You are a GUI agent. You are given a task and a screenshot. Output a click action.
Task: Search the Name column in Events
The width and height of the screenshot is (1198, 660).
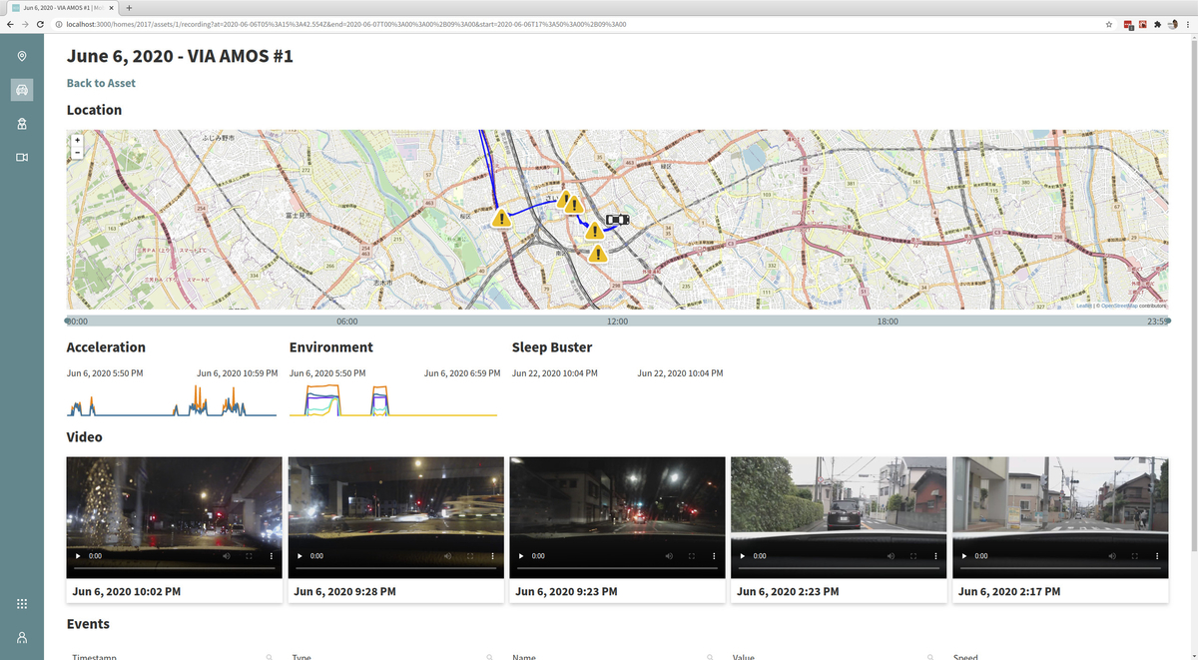pyautogui.click(x=710, y=657)
